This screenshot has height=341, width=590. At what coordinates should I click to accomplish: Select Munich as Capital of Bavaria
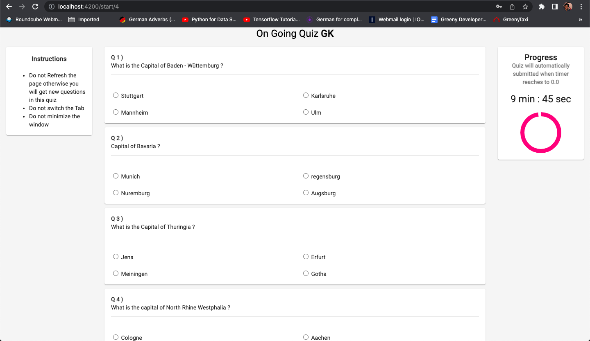pyautogui.click(x=116, y=176)
